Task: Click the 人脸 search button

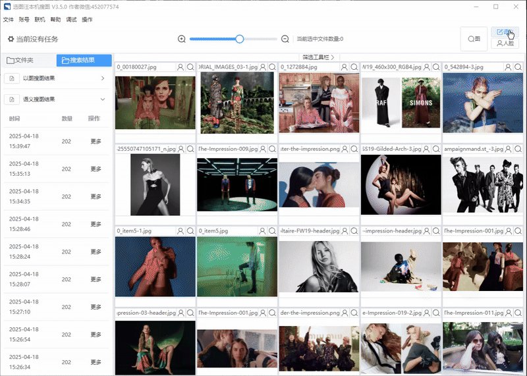Action: tap(505, 43)
